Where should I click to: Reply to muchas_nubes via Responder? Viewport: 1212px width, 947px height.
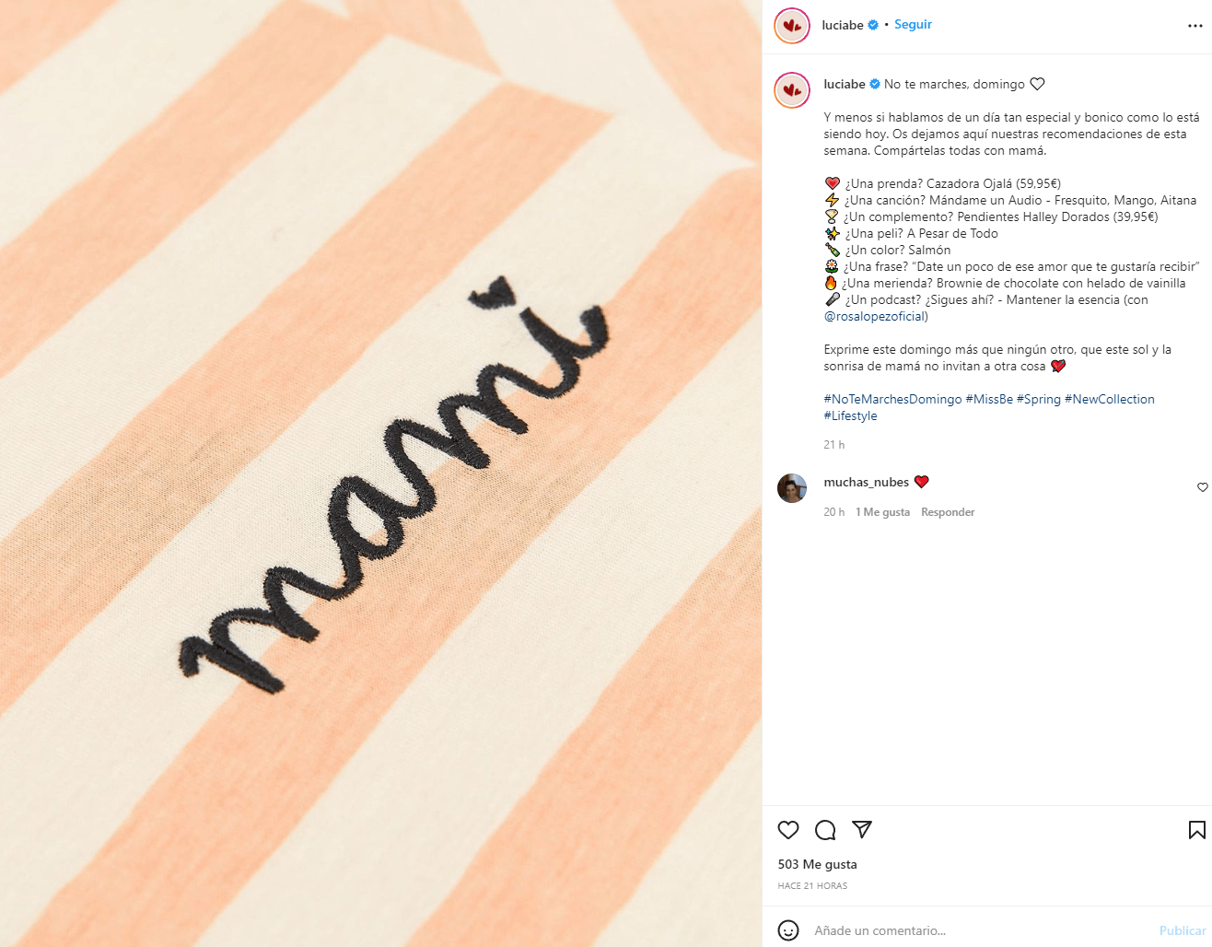point(948,512)
